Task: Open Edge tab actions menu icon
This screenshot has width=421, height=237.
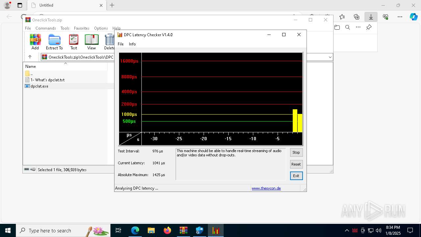Action: 20,5
